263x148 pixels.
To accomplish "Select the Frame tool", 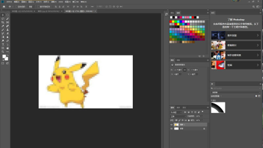I will point(8,22).
